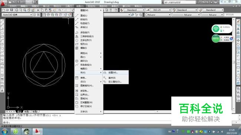The height and width of the screenshot is (135, 241).
Task: Click the 命令: command line input
Action: [87, 122]
